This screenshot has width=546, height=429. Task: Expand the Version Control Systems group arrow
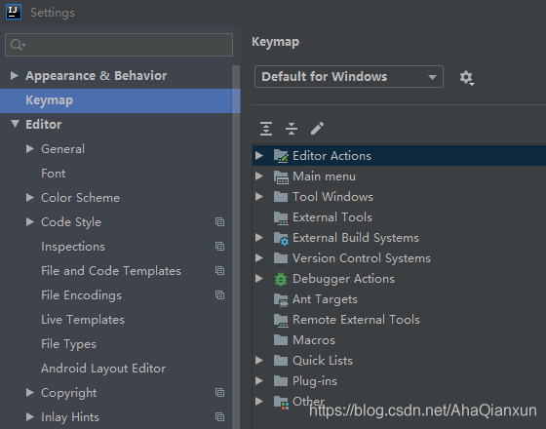click(x=259, y=258)
